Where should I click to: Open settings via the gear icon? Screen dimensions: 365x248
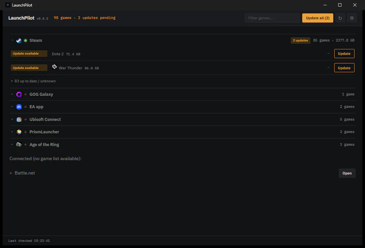click(x=352, y=18)
